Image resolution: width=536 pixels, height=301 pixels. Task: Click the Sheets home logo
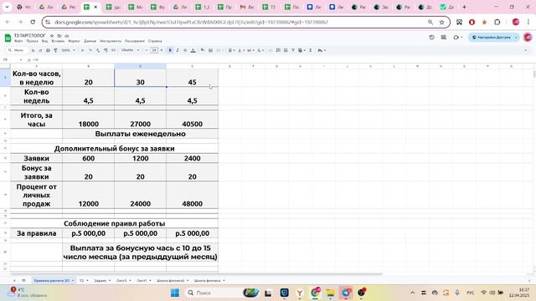[8, 38]
